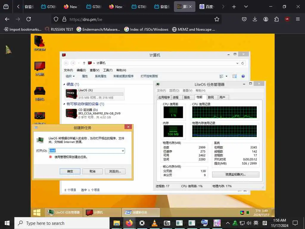
Task: Reload the page in Firefox
Action: click(x=29, y=19)
